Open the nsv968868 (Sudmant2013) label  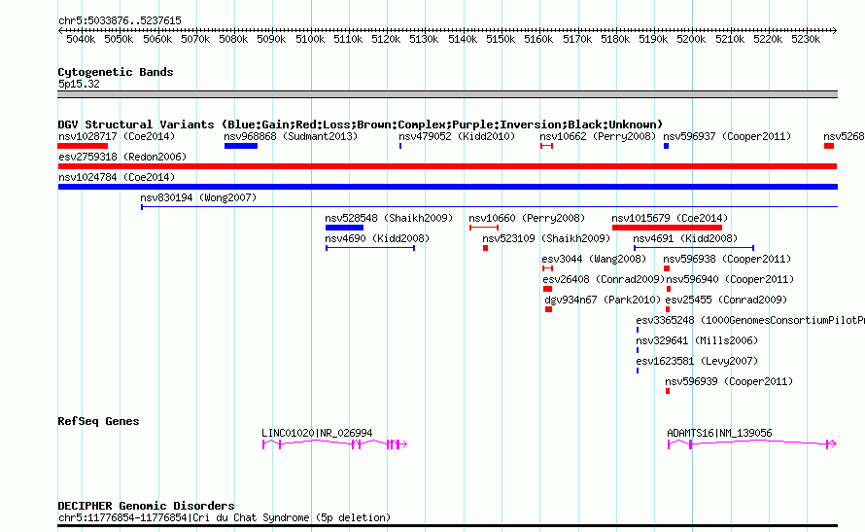click(291, 136)
